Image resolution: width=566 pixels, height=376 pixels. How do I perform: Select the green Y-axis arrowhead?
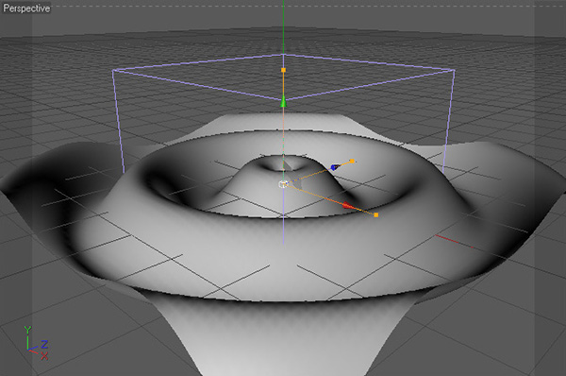pos(283,102)
